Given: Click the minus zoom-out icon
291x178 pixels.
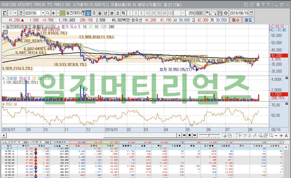Looking at the screenshot, I should pyautogui.click(x=276, y=136).
